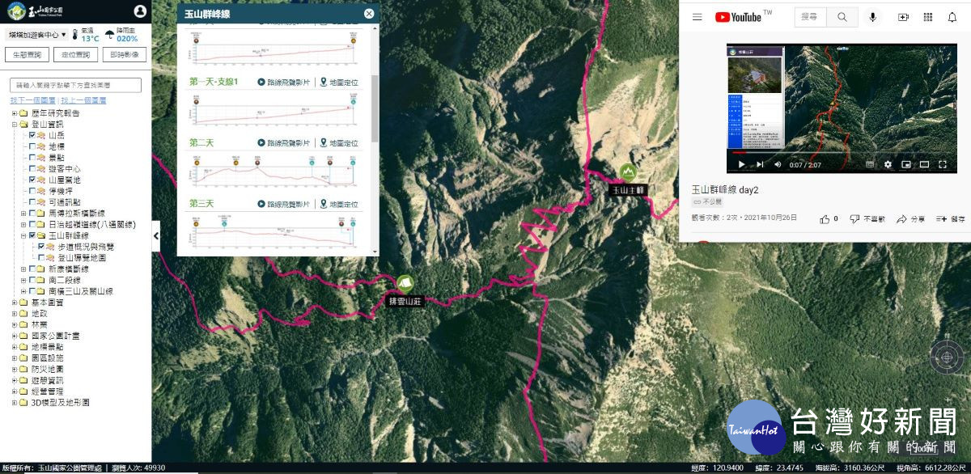Expand the 歷年研究報告 folder
Viewport: 971px width, 474px height.
[x=14, y=113]
